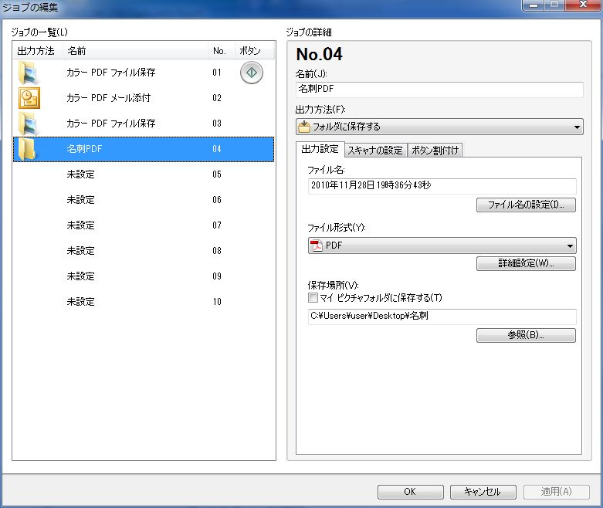Sort by the 名前 column header
This screenshot has width=603, height=508.
tap(135, 51)
